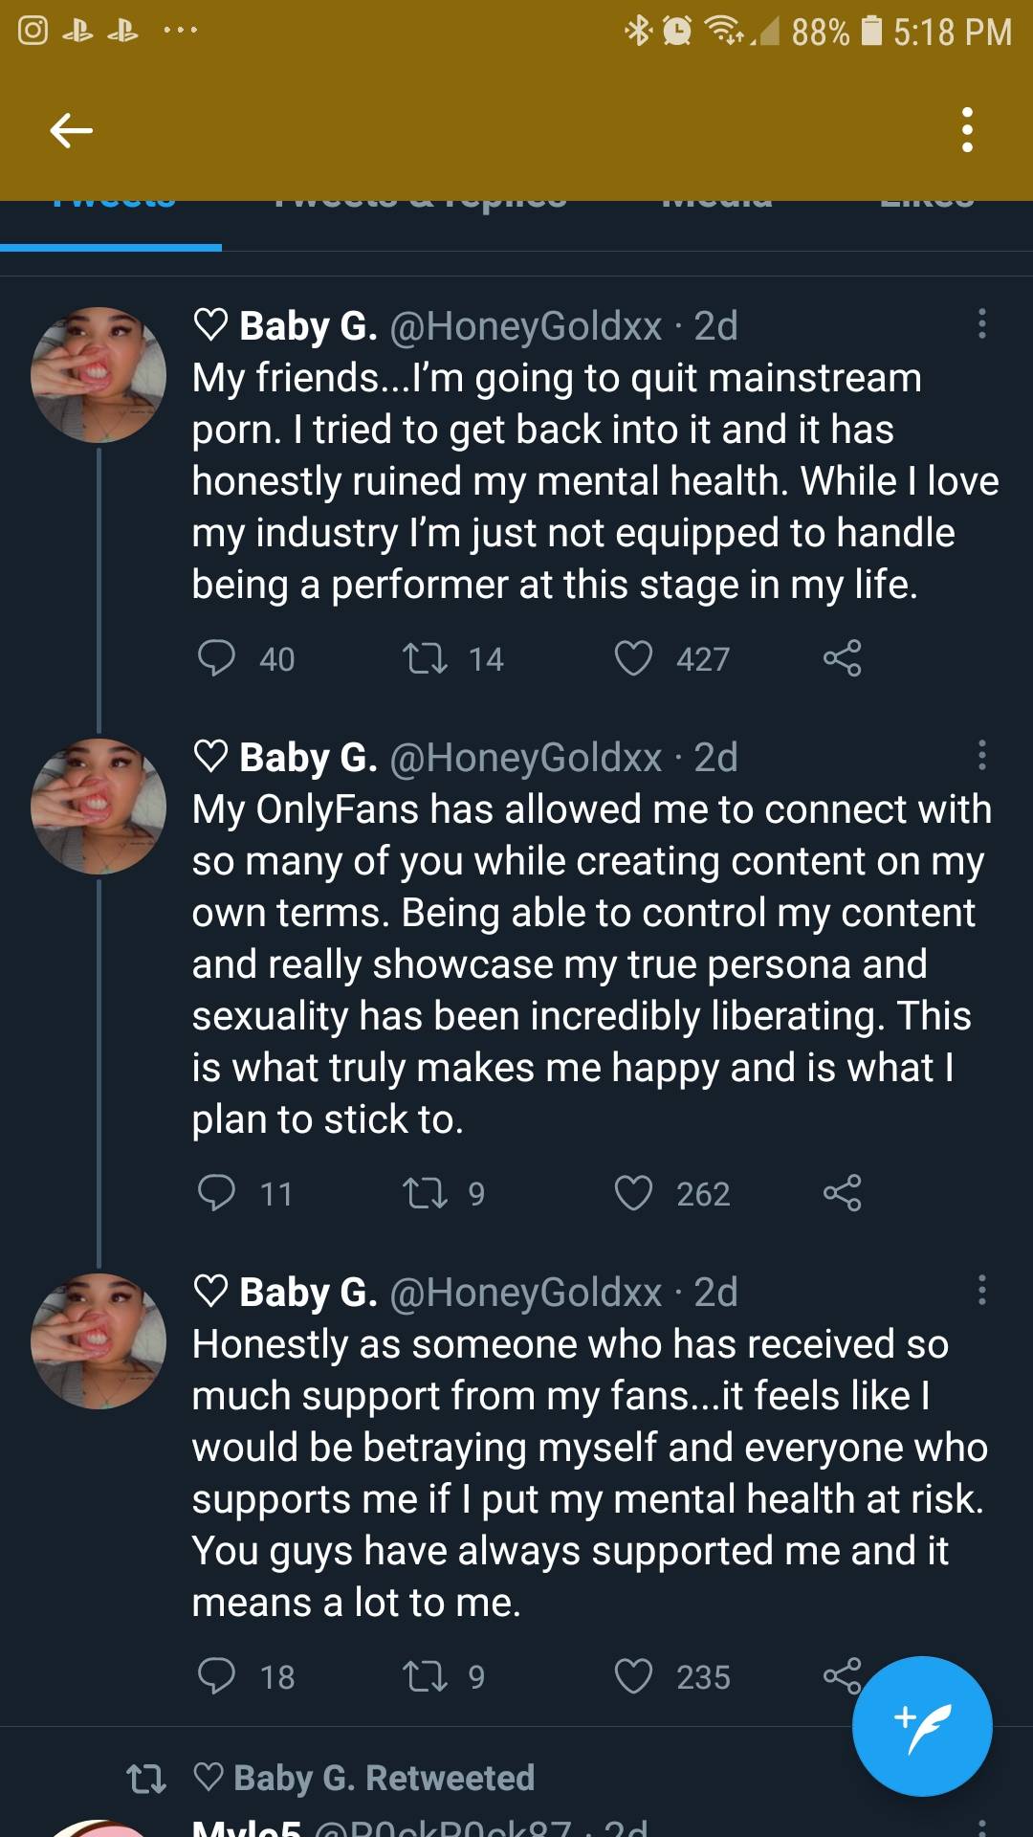Open the profile overflow menu (three dots)
The image size is (1033, 1837).
(x=967, y=130)
